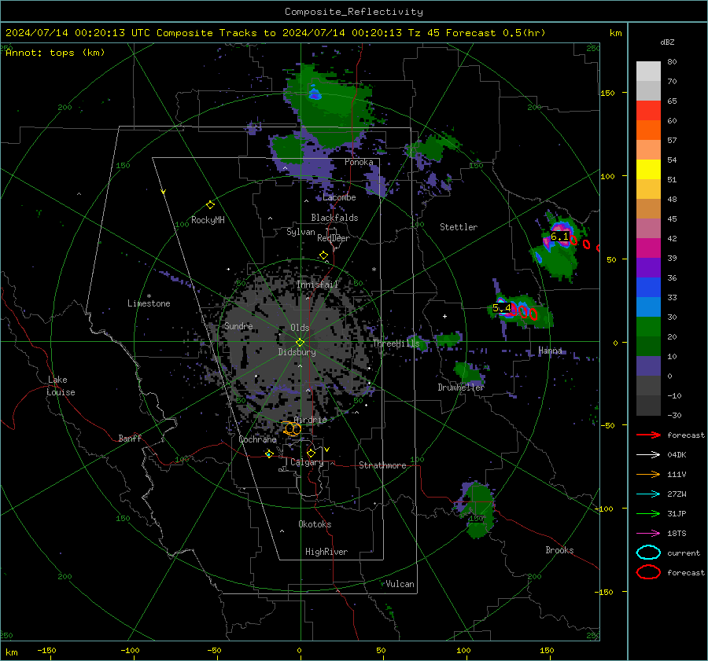Click the Lacombe city label

pos(339,197)
